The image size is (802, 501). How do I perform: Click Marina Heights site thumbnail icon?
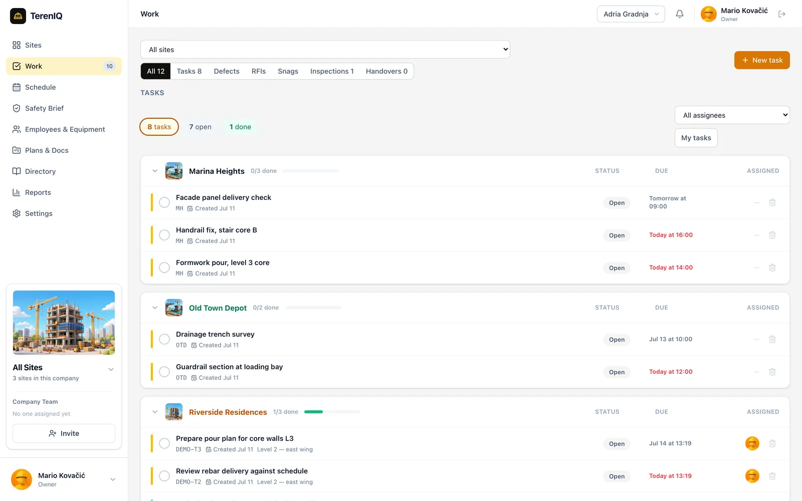coord(174,171)
